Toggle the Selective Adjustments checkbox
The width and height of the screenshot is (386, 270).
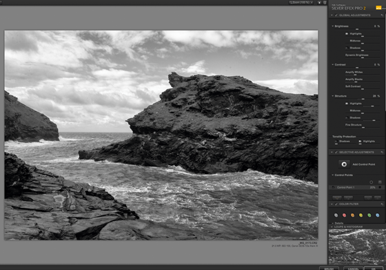[x=336, y=153]
